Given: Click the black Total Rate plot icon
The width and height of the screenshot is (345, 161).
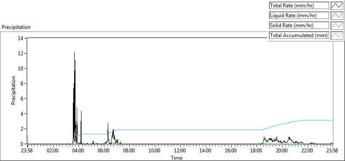Looking at the screenshot, I should pyautogui.click(x=337, y=6).
